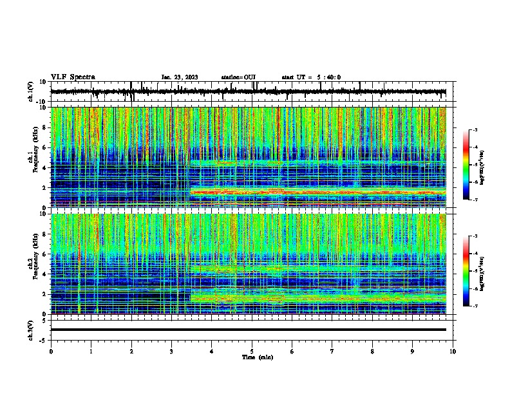
Task: Click the "start UT = 5 :40: 0" label
Action: (311, 77)
